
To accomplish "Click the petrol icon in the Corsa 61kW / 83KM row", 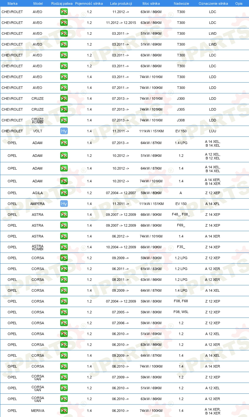I will (x=64, y=269).
